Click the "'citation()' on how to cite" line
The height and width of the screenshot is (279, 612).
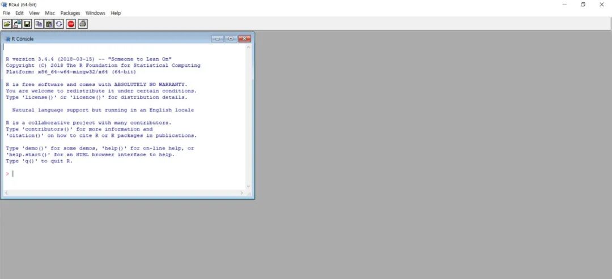(x=101, y=136)
